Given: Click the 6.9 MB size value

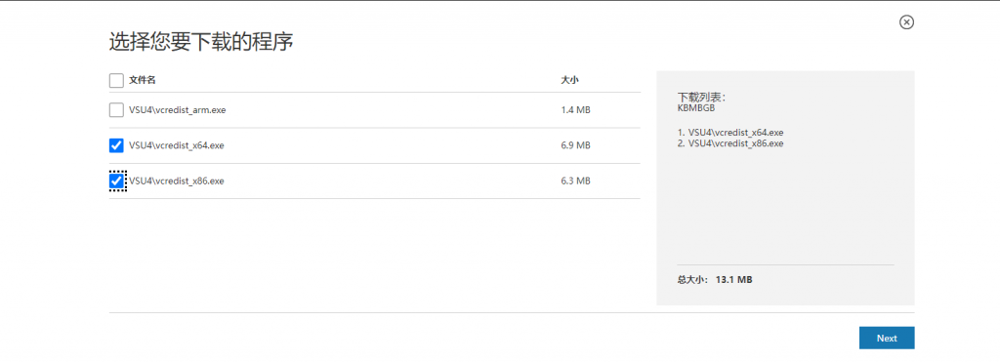Looking at the screenshot, I should pos(575,146).
